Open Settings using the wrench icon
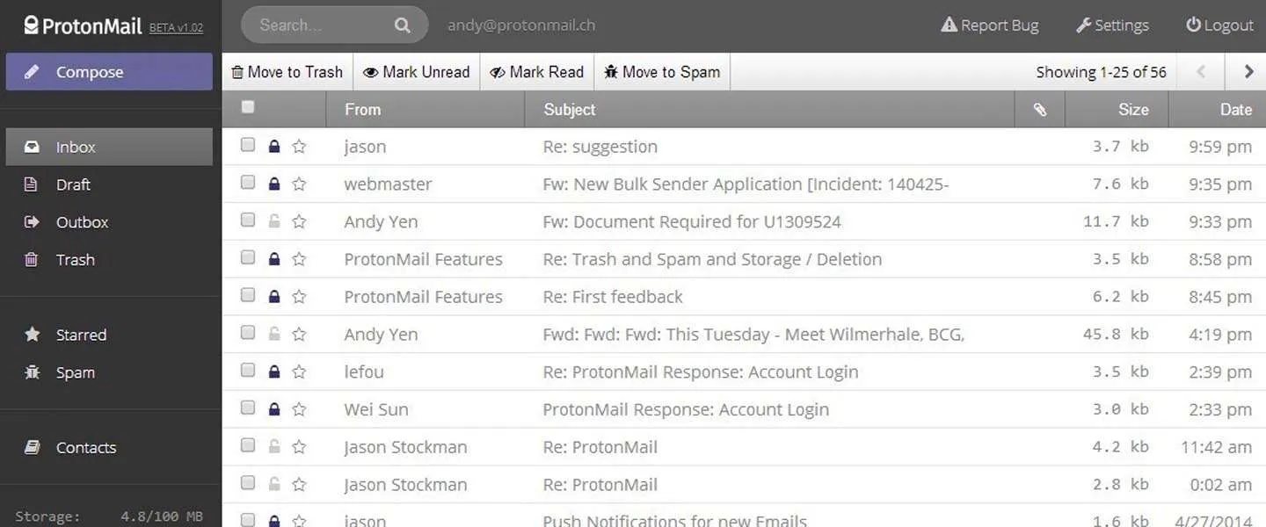 click(1083, 25)
